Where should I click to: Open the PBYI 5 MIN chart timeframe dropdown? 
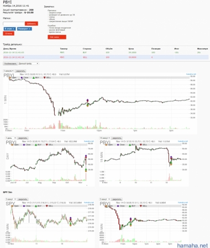pyautogui.click(x=104, y=199)
